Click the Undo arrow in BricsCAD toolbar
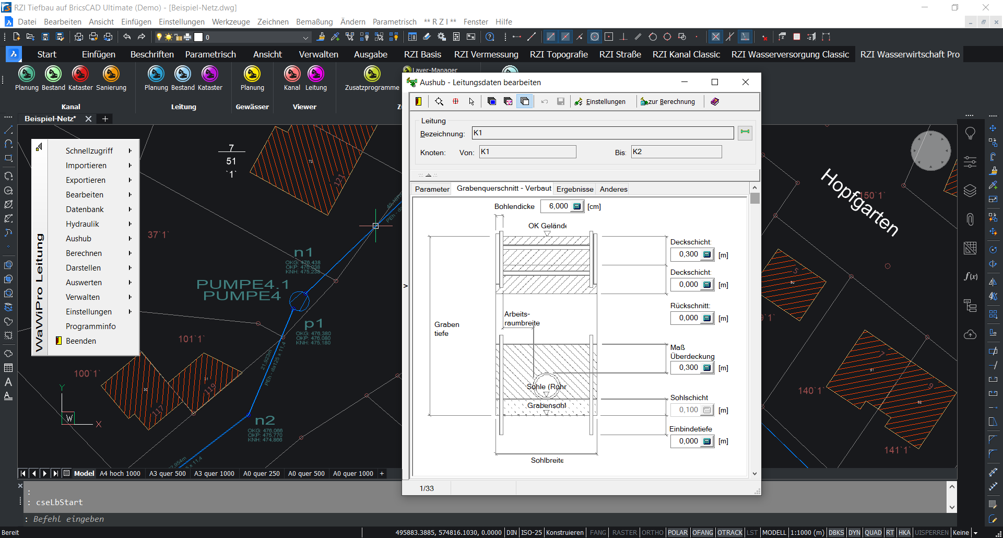This screenshot has width=1003, height=538. pos(127,37)
